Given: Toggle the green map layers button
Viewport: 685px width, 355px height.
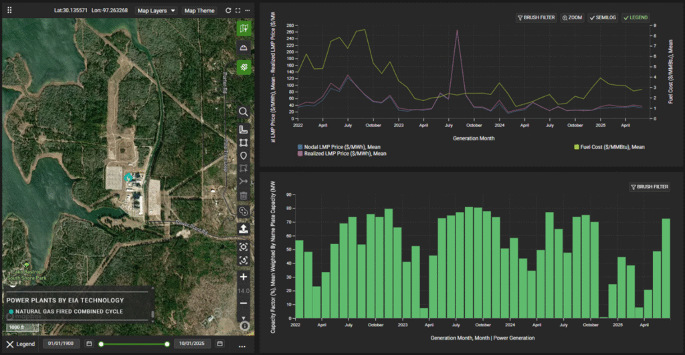Looking at the screenshot, I should [243, 28].
